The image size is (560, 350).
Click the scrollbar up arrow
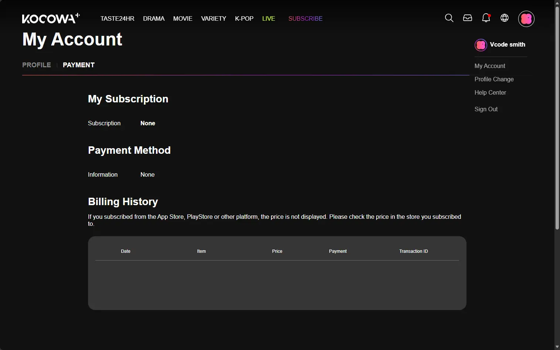coord(557,3)
